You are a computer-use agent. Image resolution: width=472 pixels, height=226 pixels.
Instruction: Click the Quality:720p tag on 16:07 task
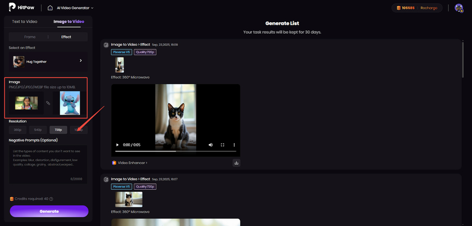point(145,187)
